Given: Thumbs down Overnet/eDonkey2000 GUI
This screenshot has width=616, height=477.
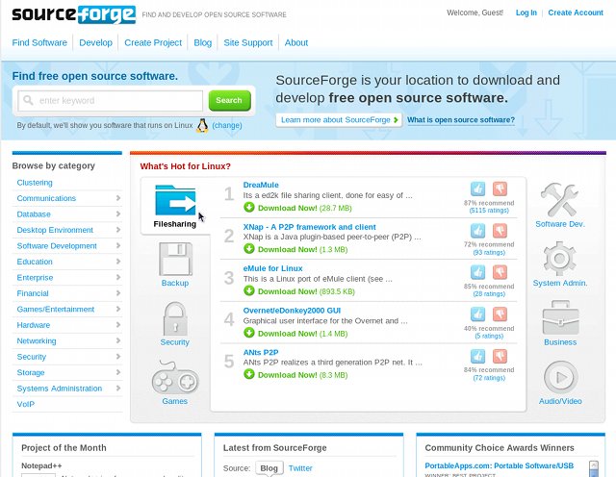Looking at the screenshot, I should pos(500,314).
